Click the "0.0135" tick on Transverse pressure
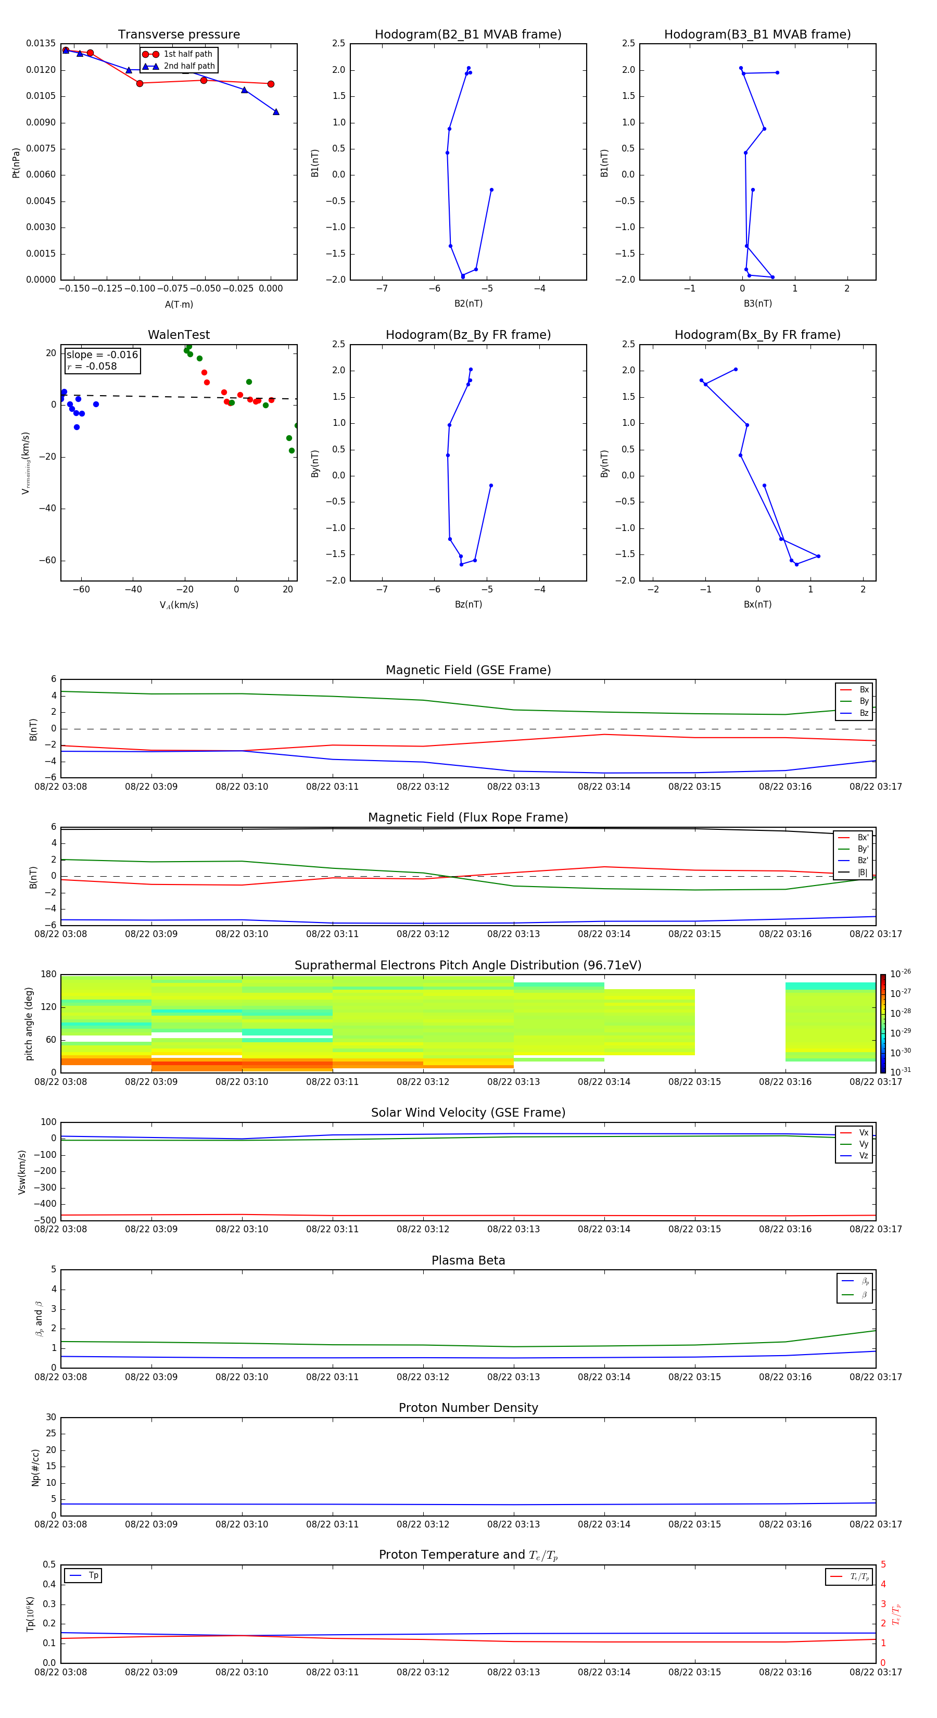The image size is (937, 1718). tap(41, 43)
